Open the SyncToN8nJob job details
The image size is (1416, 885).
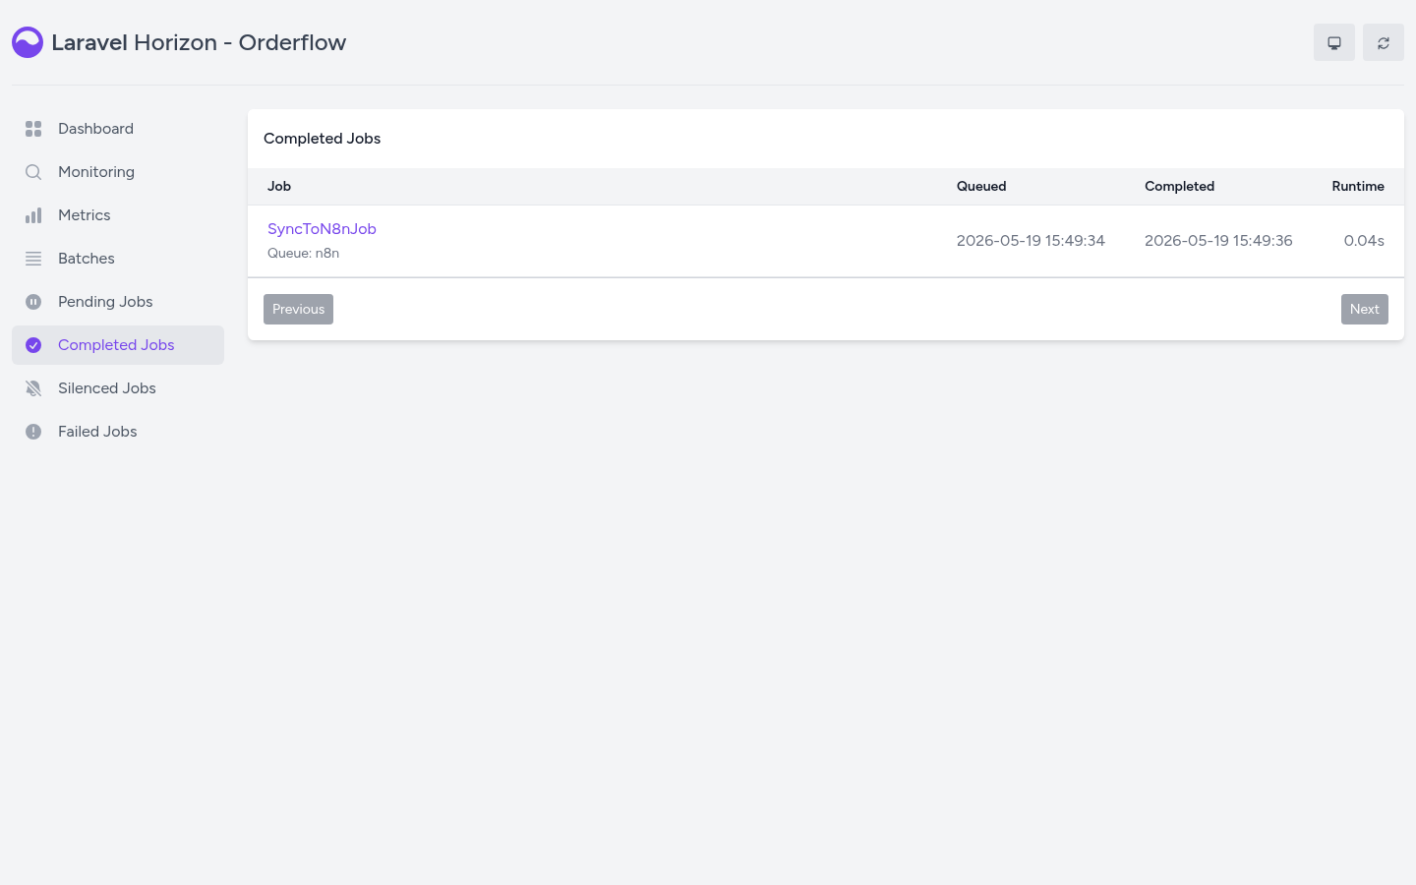322,229
